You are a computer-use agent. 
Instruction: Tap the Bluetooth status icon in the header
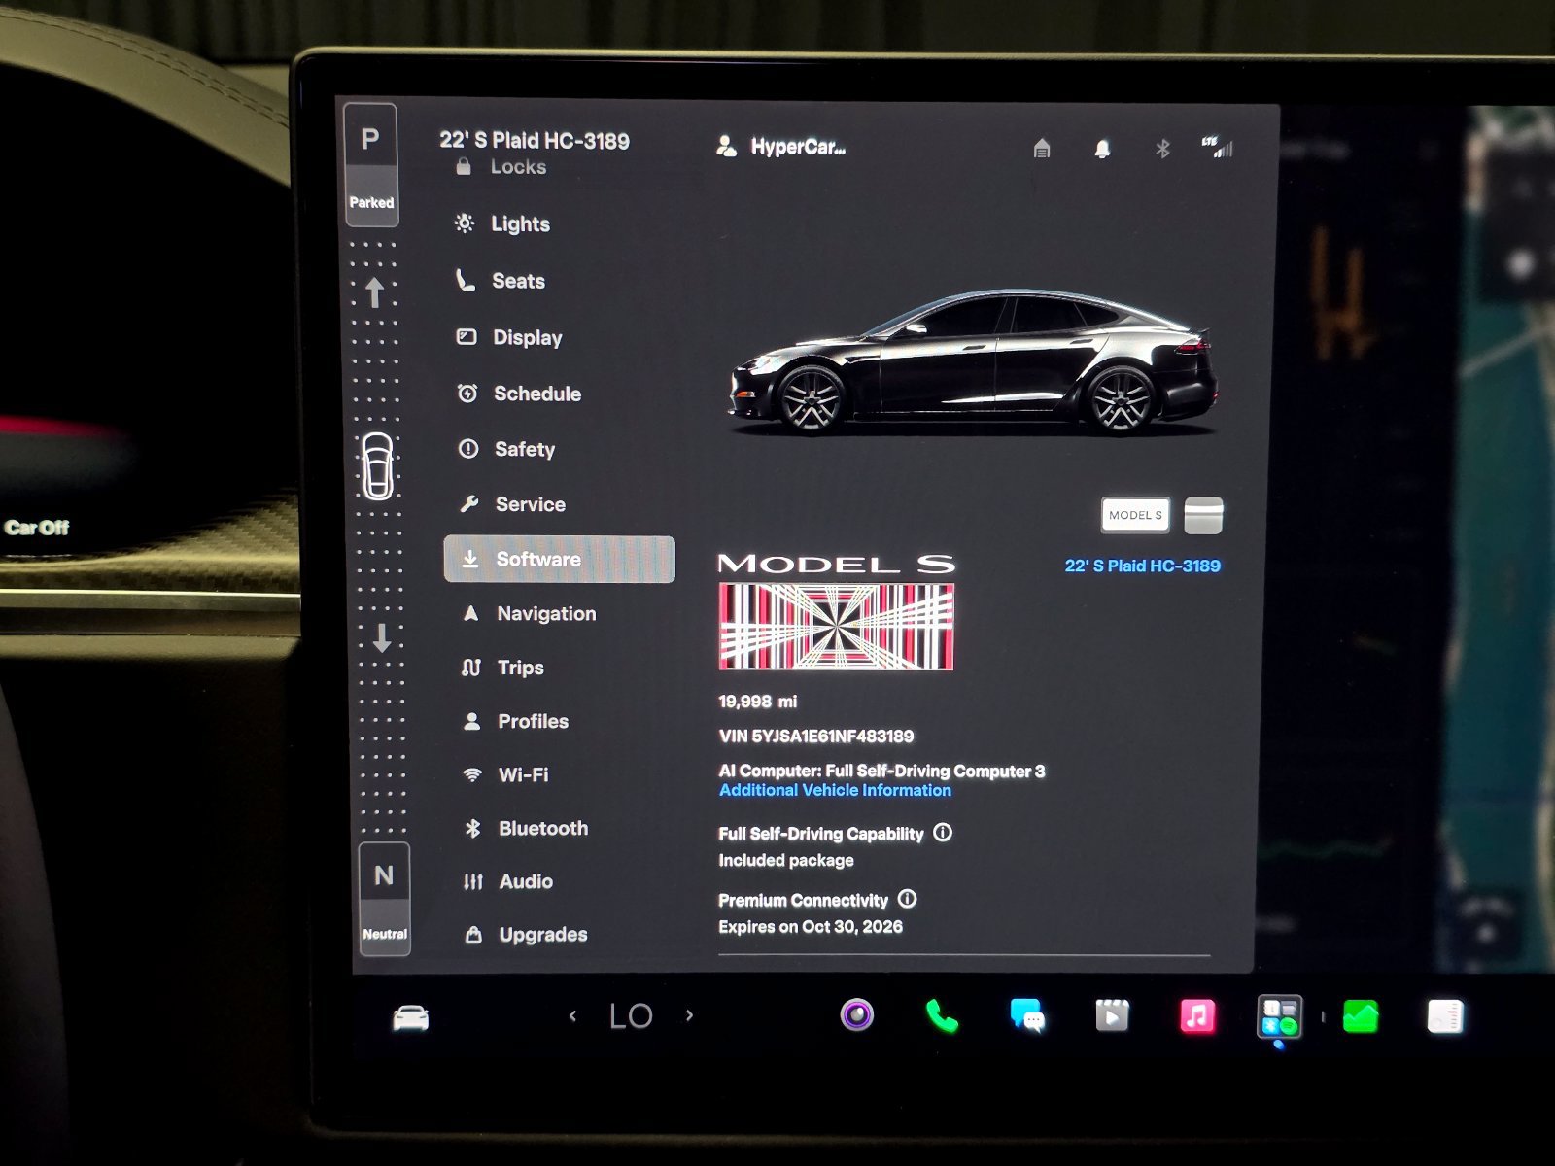(x=1162, y=149)
